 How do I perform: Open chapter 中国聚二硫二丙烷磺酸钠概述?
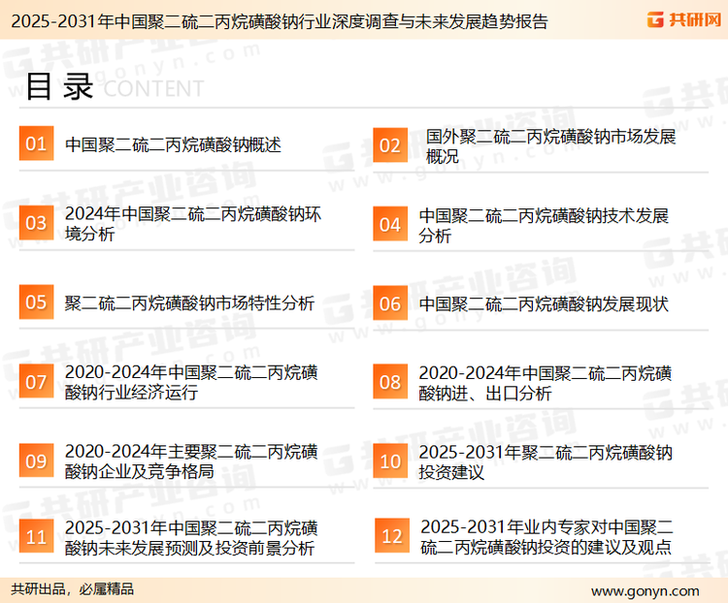point(173,144)
